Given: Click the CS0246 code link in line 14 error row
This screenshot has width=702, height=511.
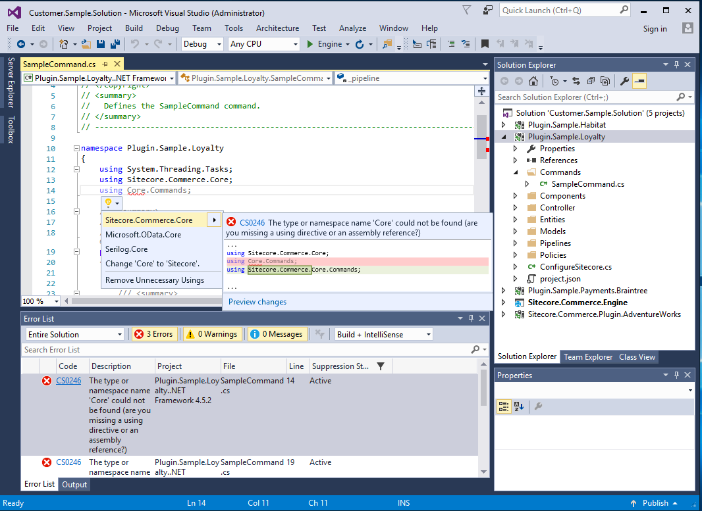Looking at the screenshot, I should (68, 381).
